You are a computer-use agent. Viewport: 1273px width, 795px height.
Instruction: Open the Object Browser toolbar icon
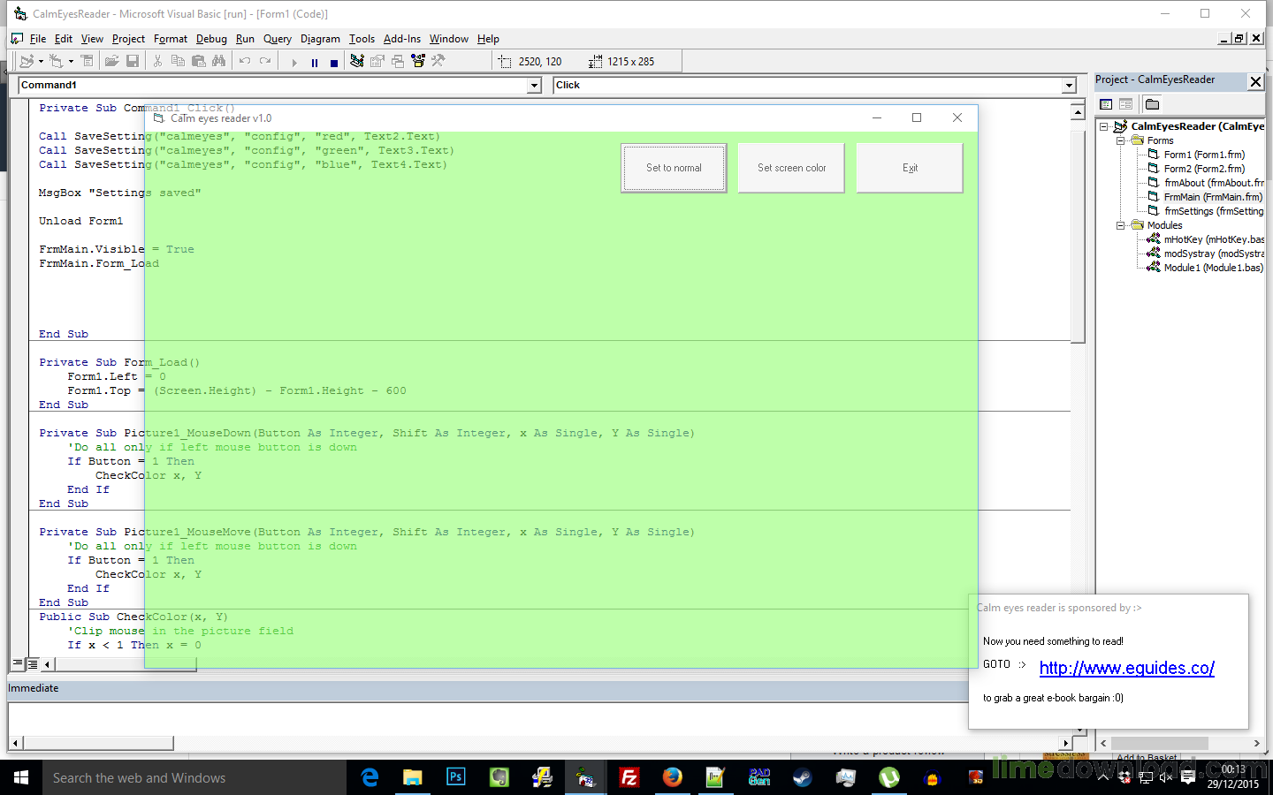[417, 60]
